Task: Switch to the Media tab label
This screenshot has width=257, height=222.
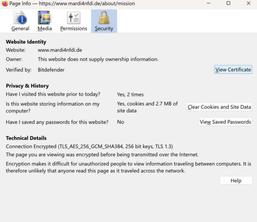Action: click(x=45, y=29)
